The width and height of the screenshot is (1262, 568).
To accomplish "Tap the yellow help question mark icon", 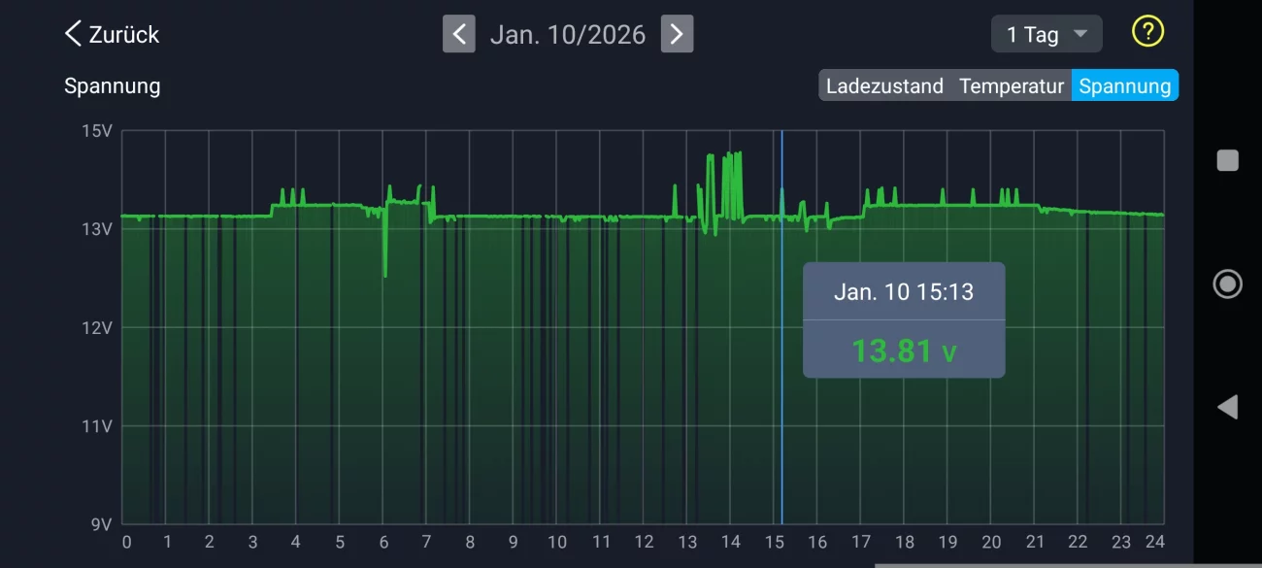I will pos(1147,32).
